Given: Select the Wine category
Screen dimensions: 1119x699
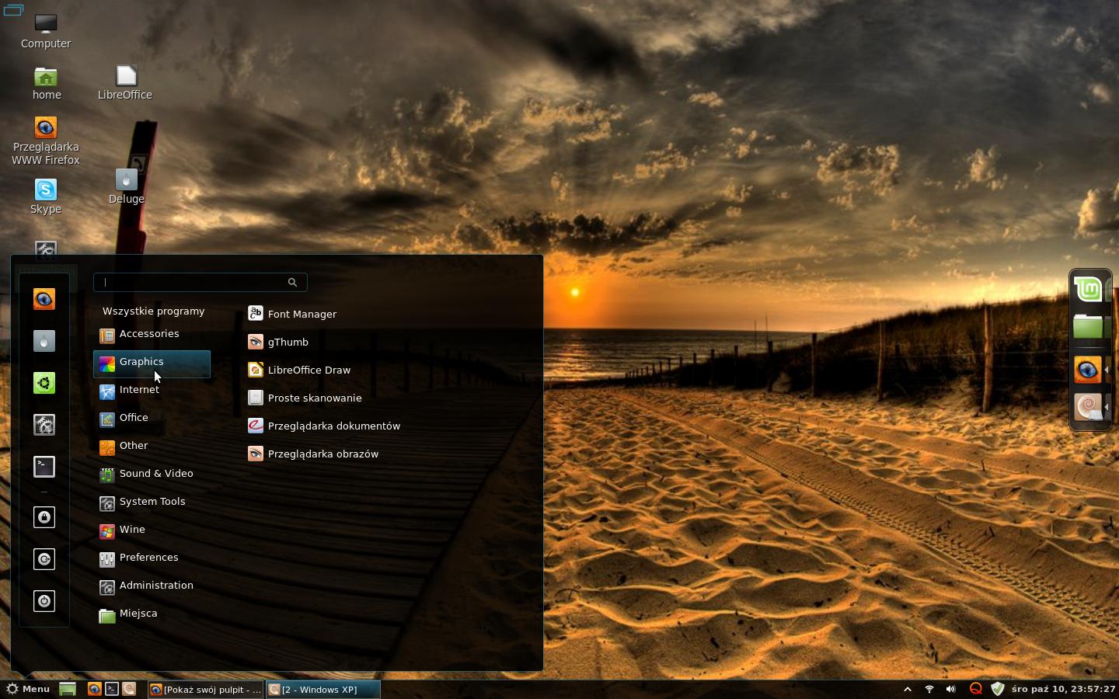Looking at the screenshot, I should click(152, 531).
